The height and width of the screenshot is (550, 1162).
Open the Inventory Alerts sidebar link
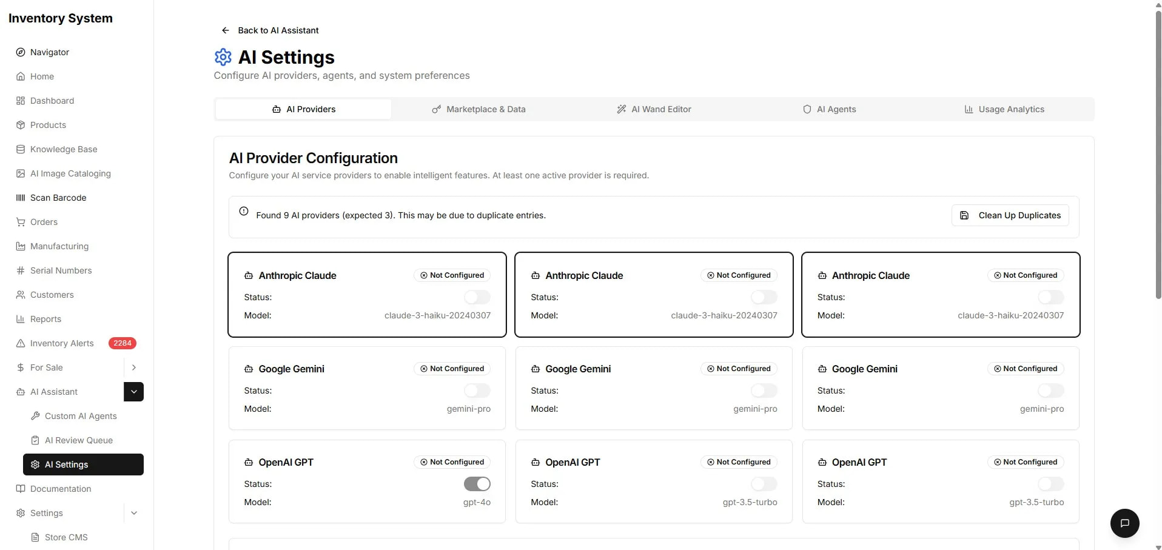coord(62,343)
